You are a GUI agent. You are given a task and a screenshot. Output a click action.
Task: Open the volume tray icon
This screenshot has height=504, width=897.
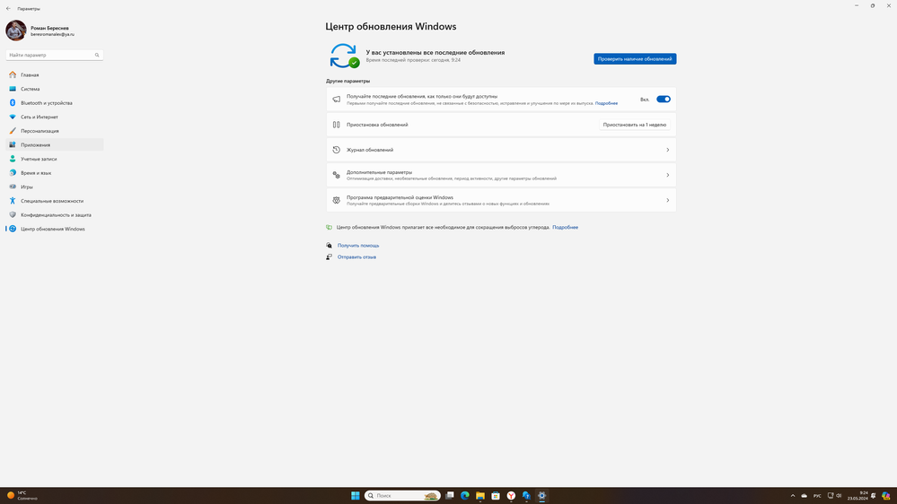(x=839, y=495)
